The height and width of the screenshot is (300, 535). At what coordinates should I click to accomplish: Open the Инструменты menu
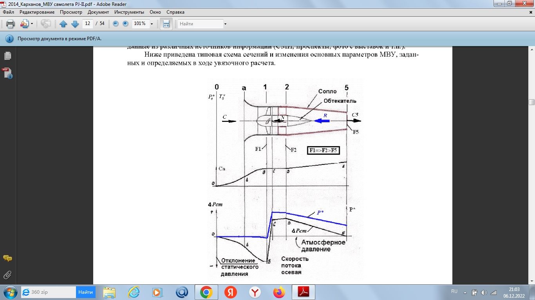[129, 12]
